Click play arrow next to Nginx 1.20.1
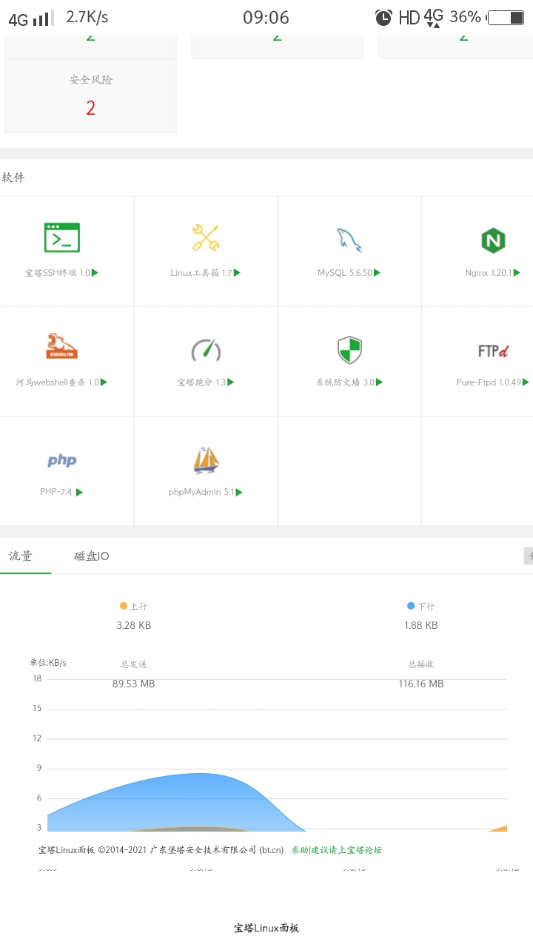This screenshot has width=533, height=947. (517, 272)
